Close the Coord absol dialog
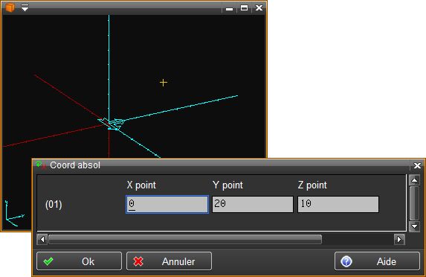This screenshot has height=277, width=426. point(417,165)
